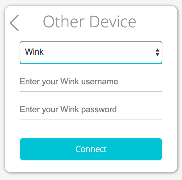Image resolution: width=182 pixels, height=180 pixels.
Task: Expand the device list showing Wink
Action: pyautogui.click(x=91, y=52)
